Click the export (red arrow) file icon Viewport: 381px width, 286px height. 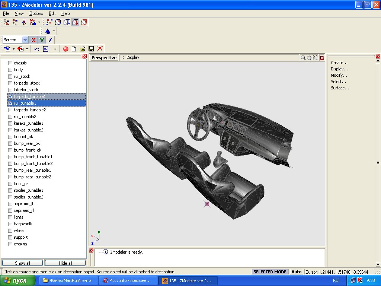click(x=21, y=49)
